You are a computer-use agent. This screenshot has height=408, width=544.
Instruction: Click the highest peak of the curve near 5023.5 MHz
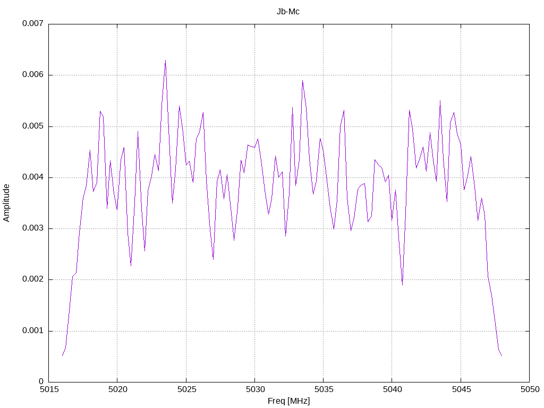tap(166, 61)
